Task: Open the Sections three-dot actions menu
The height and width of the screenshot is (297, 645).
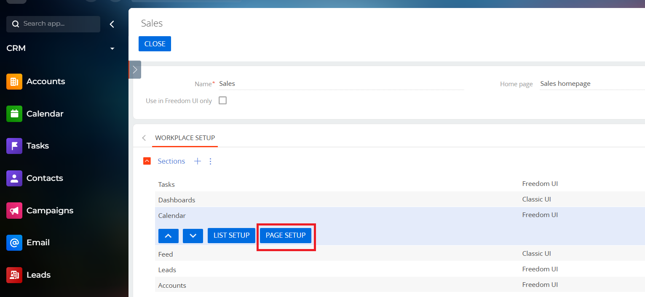Action: 211,161
